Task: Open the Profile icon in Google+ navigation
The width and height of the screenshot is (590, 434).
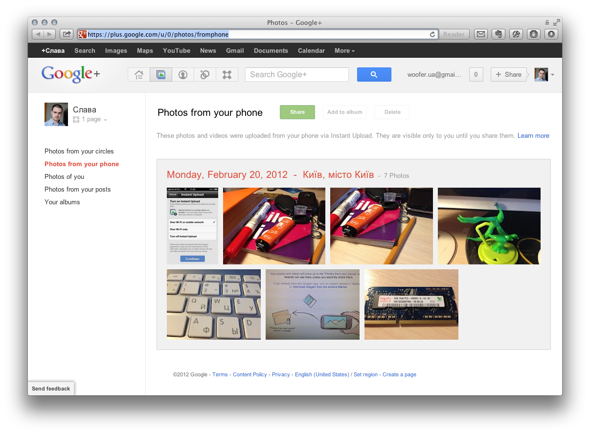Action: (183, 74)
